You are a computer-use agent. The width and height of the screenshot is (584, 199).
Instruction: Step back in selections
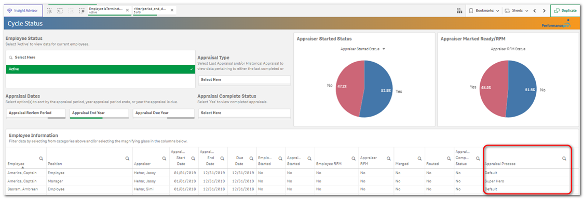pos(60,11)
